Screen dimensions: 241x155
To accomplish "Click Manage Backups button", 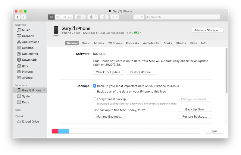I will (x=109, y=116).
